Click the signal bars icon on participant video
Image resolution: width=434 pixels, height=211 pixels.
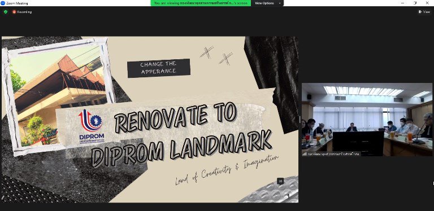[x=305, y=154]
